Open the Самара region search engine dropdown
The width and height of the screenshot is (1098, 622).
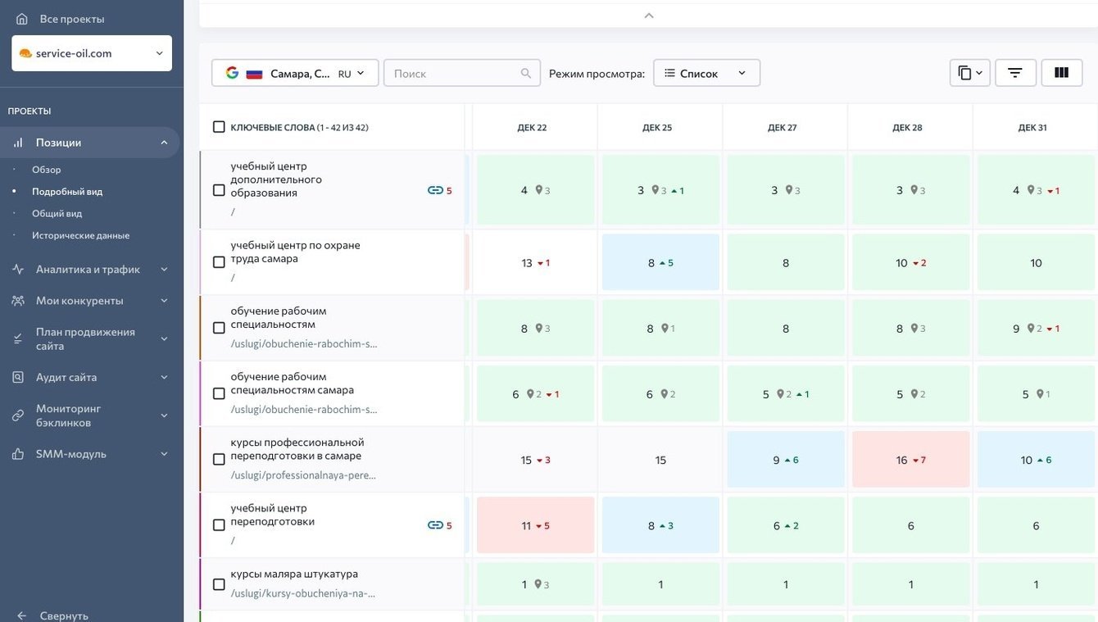(295, 73)
